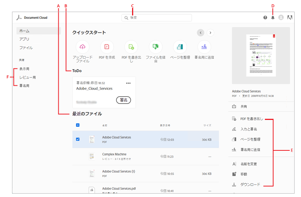Click the Complex Machine file name
This screenshot has width=301, height=197.
click(114, 154)
